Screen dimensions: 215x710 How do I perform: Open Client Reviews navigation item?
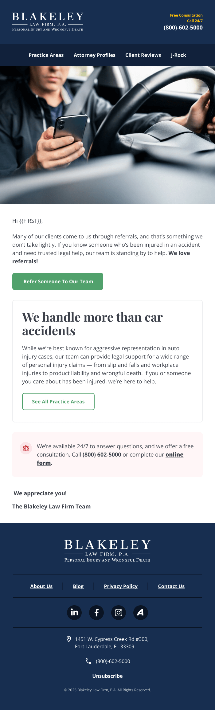(x=143, y=55)
